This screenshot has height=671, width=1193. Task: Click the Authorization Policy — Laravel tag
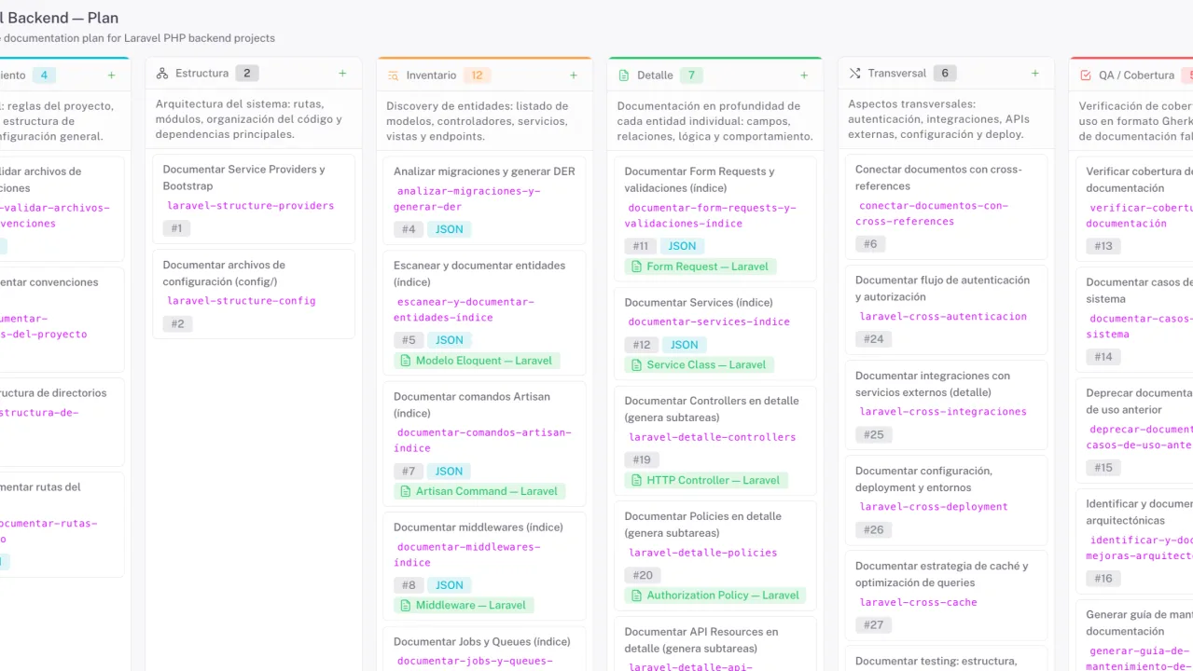715,596
